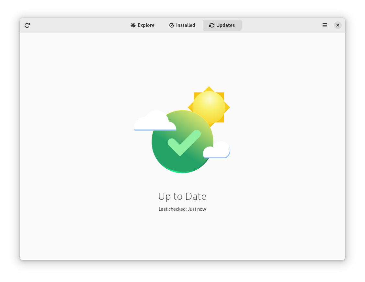
Task: Switch to the Explore tab
Action: click(143, 25)
